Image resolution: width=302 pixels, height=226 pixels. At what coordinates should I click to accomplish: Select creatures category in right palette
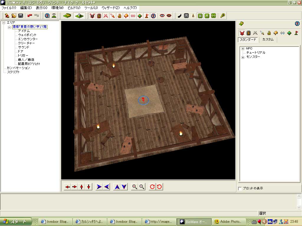[x=242, y=33]
